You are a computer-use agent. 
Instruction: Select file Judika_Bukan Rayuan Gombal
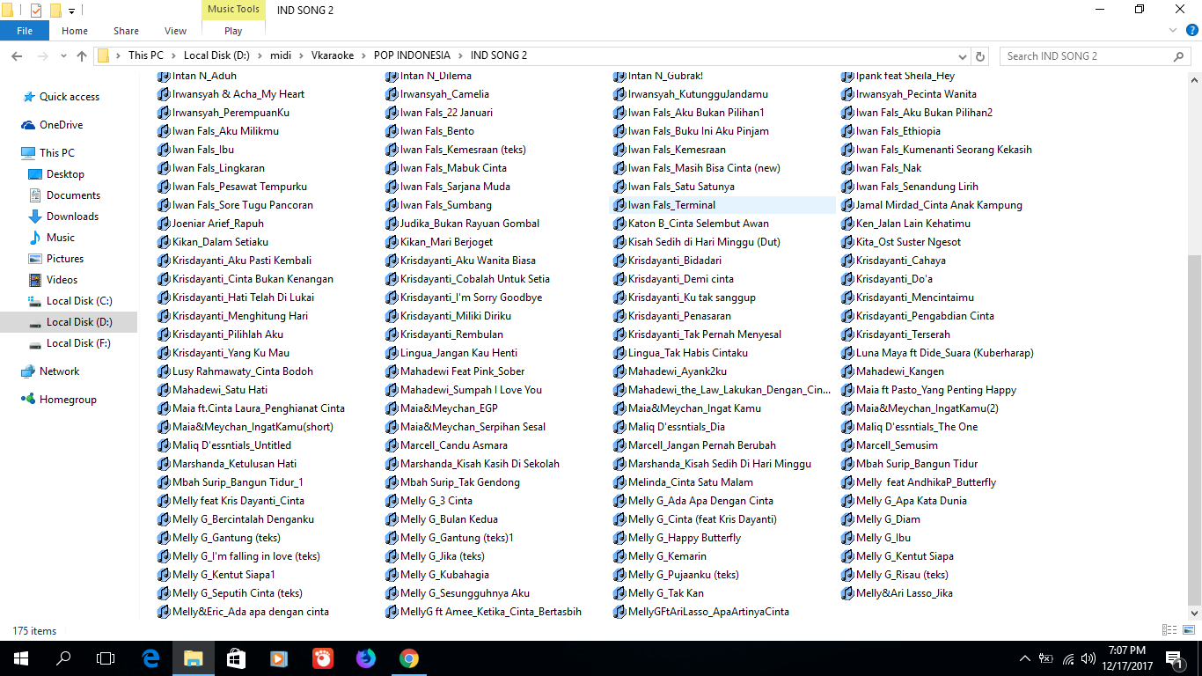coord(469,224)
